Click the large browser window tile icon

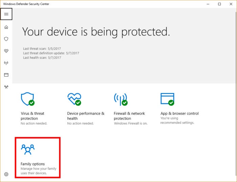click(167, 99)
